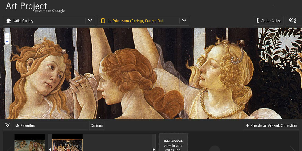Click the right arrow of the collection strip
302x151 pixels.
click(x=153, y=149)
